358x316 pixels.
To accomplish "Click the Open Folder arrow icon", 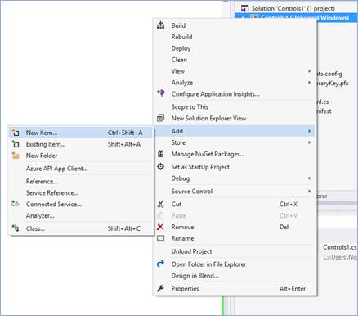I will coord(161,264).
